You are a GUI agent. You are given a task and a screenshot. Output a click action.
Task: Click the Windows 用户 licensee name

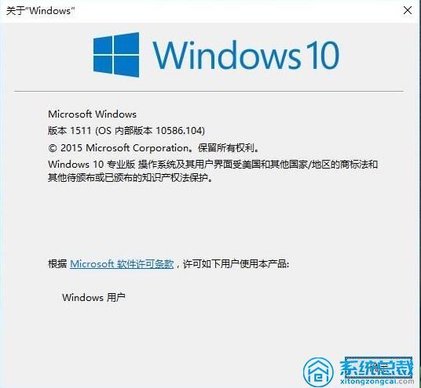[93, 297]
